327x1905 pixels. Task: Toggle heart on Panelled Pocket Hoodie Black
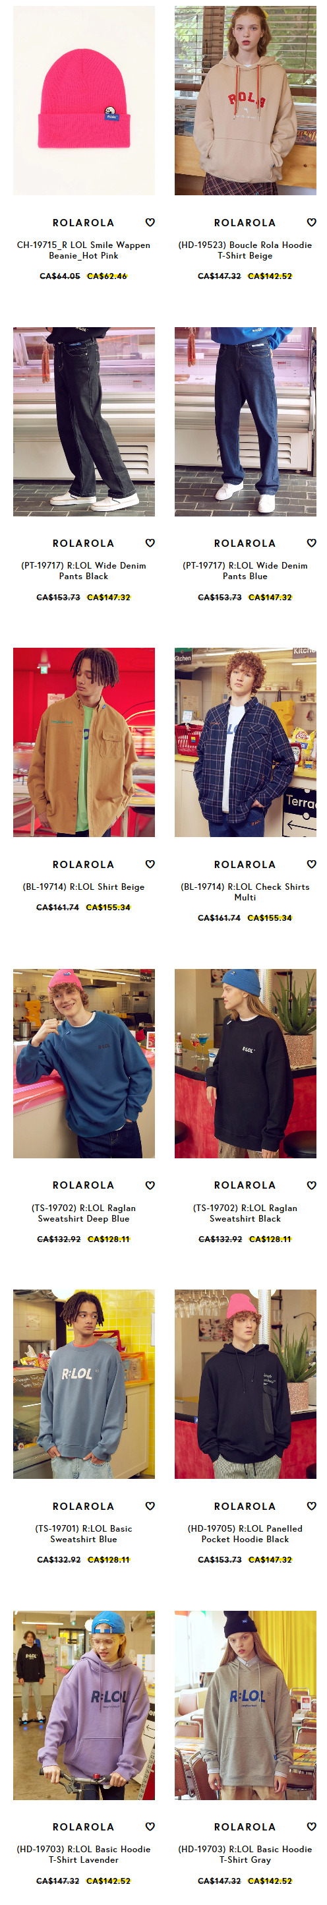[311, 1506]
